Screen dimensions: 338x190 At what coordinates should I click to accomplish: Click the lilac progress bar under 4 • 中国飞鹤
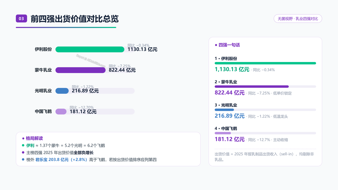[223, 133]
